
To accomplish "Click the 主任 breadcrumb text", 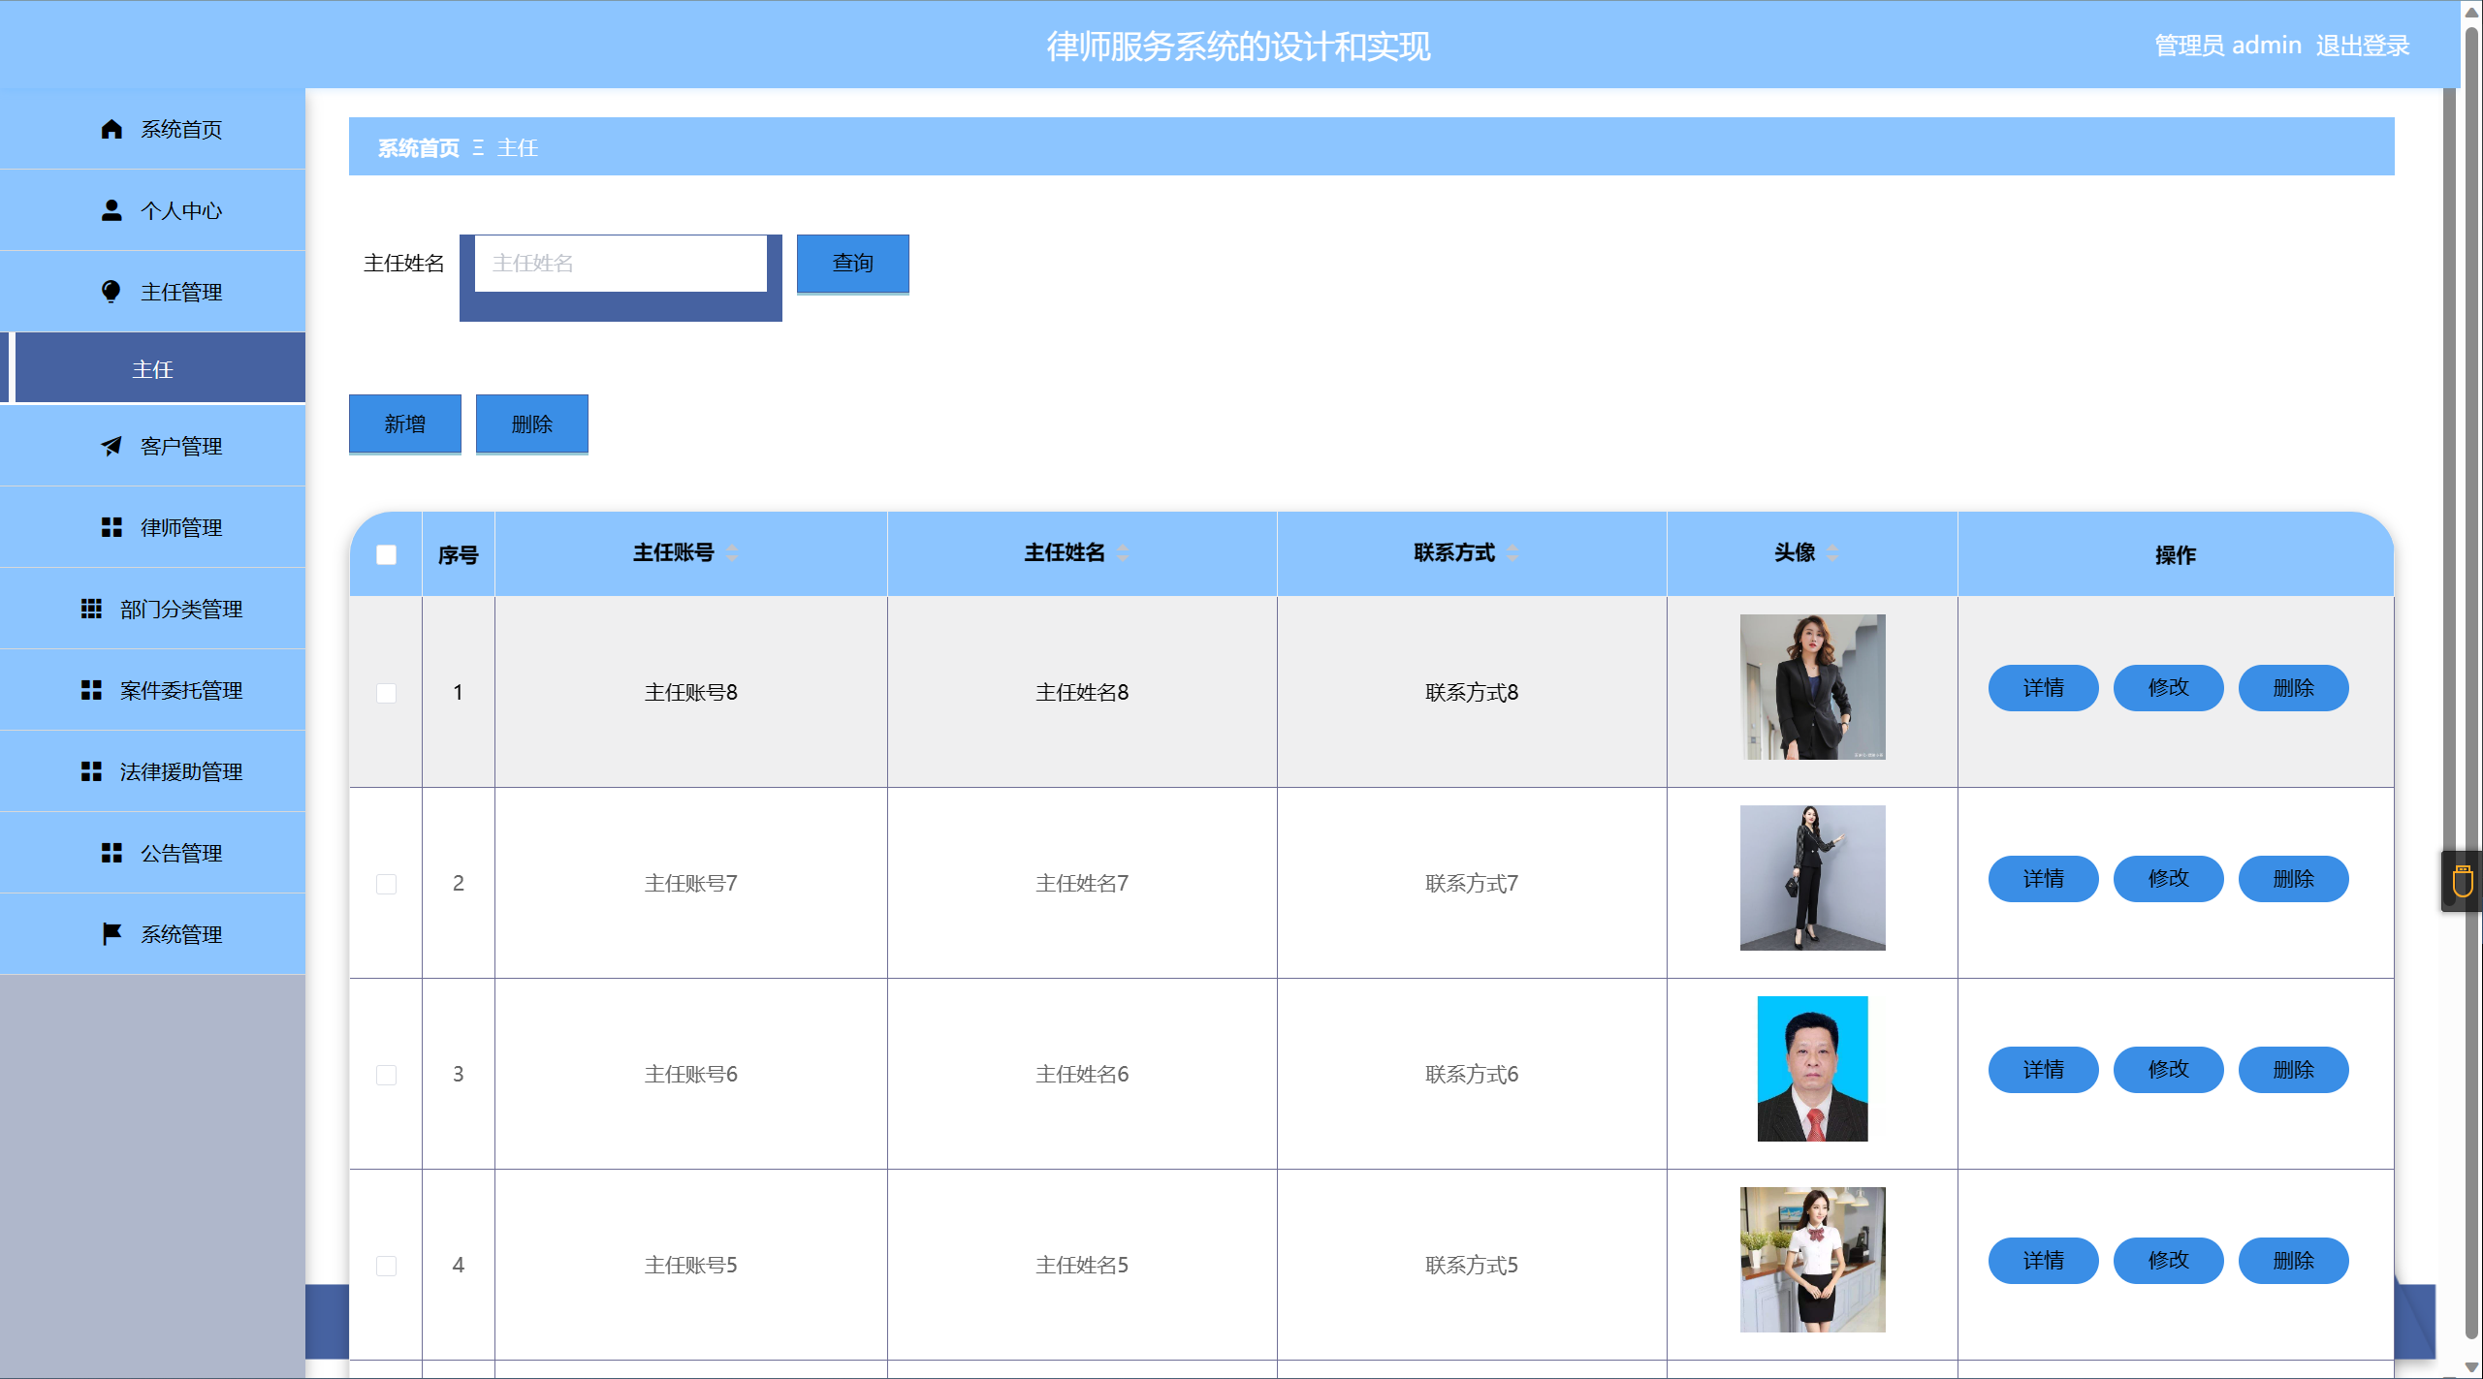I will (x=518, y=147).
